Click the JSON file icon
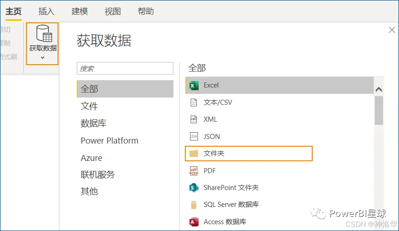 coord(194,137)
